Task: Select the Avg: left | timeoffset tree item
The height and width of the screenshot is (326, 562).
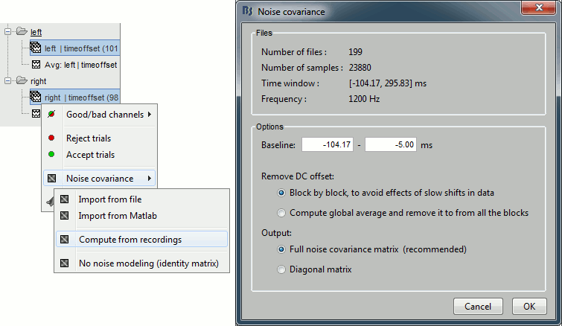Action: click(80, 65)
